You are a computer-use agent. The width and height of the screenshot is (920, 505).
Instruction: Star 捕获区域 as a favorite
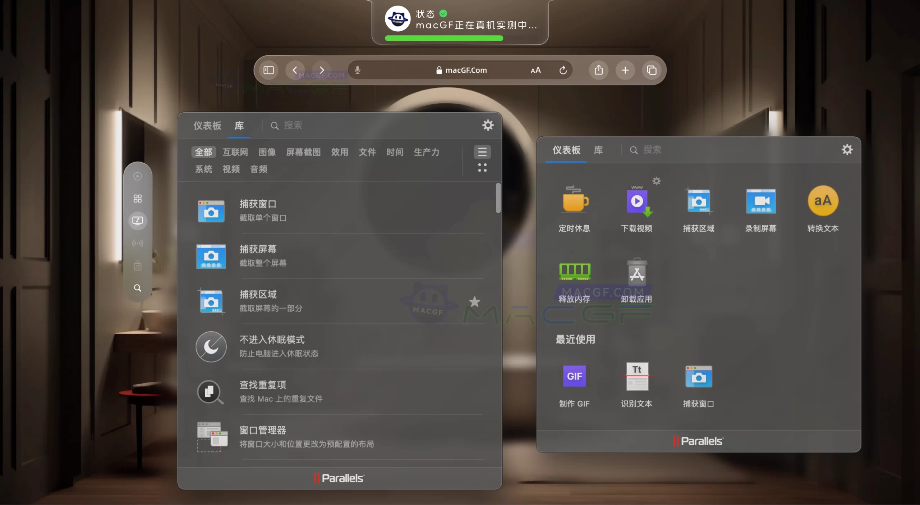tap(475, 301)
